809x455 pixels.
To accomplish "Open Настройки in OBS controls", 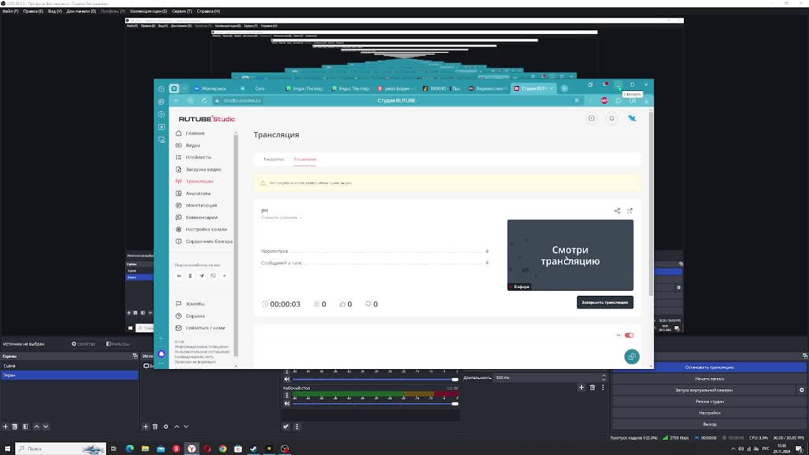I will point(709,413).
